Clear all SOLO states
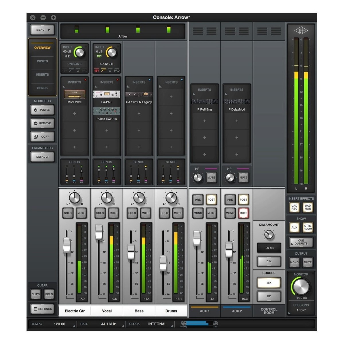 pyautogui.click(x=49, y=294)
